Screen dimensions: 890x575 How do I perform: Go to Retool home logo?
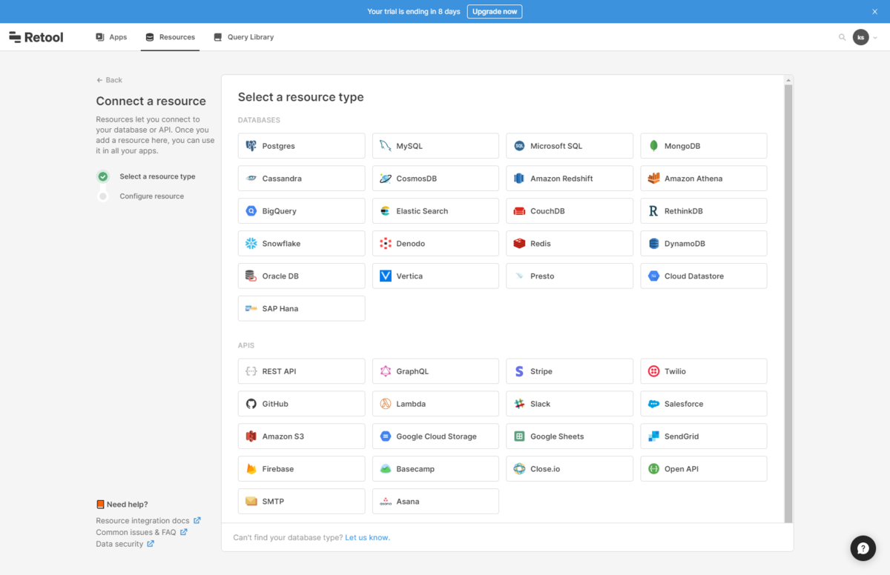[x=36, y=37]
